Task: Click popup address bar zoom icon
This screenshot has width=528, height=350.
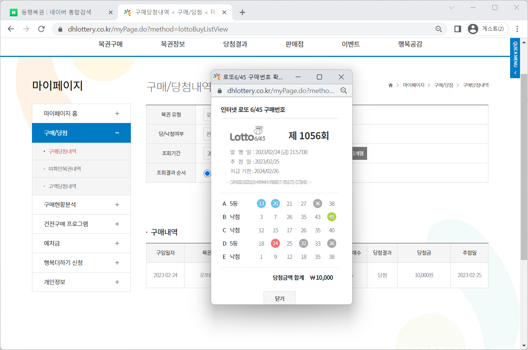Action: pos(344,90)
